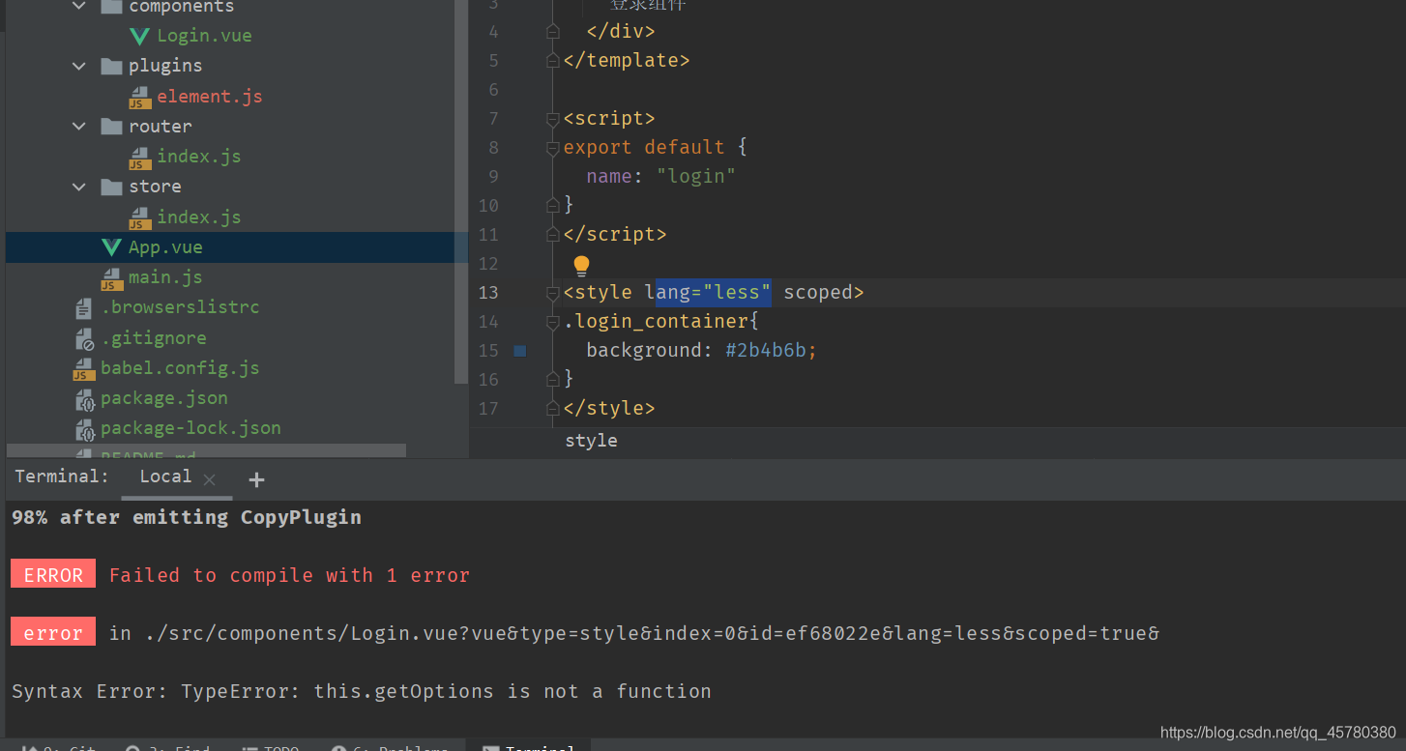Click fold marker at closing style tag
Viewport: 1406px width, 751px height.
pyautogui.click(x=553, y=409)
